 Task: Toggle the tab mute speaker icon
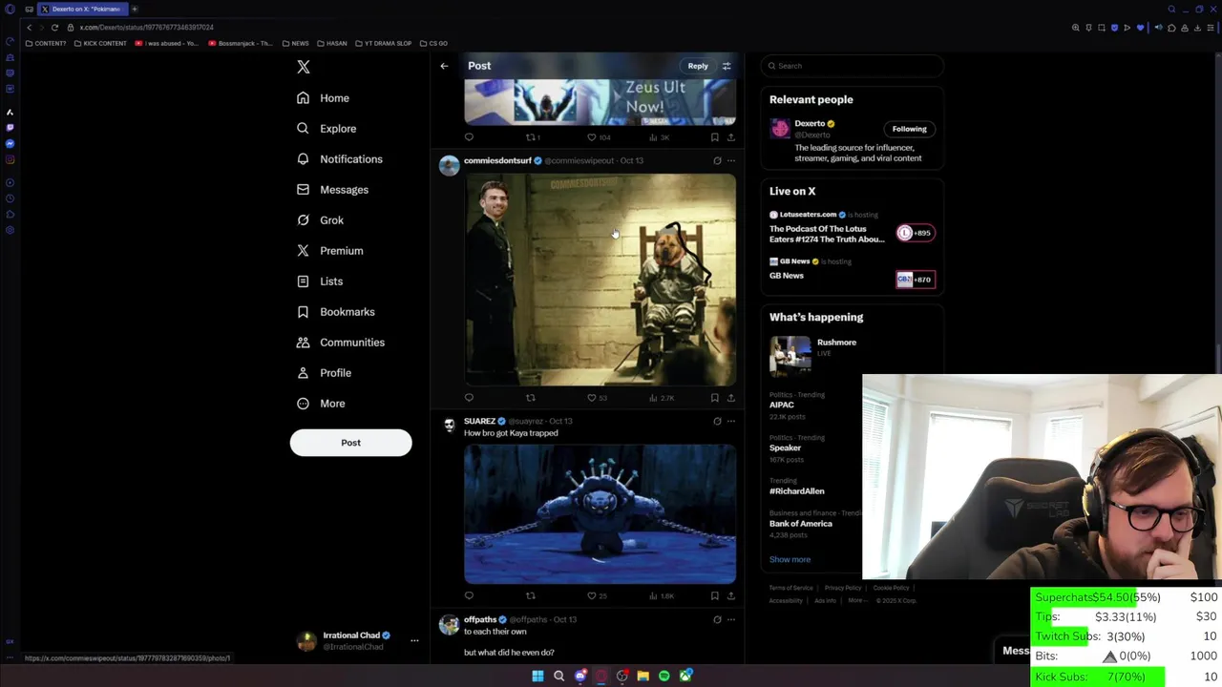(1158, 28)
